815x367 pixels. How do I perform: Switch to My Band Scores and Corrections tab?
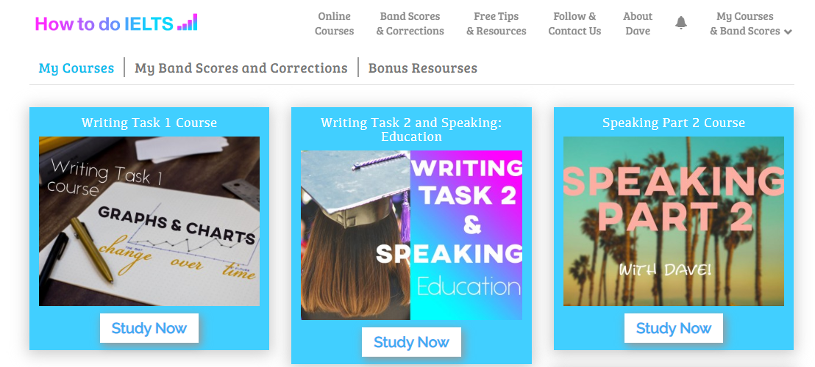coord(241,68)
